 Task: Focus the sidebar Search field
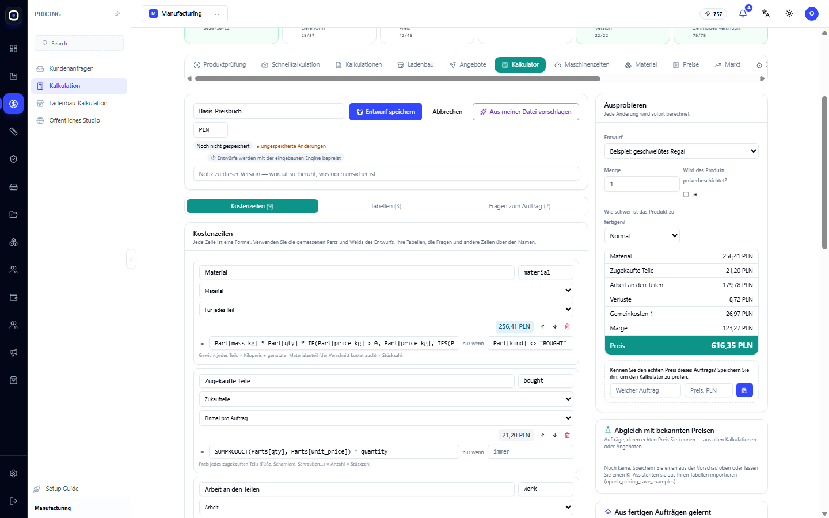79,43
